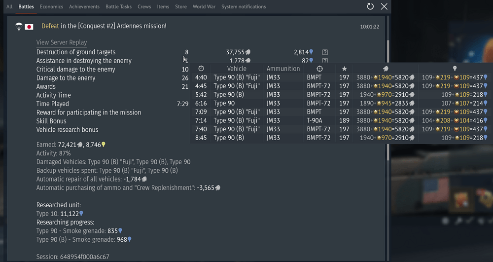Click the golden bulb icon beside 8,746 earned
The width and height of the screenshot is (493, 262).
click(104, 145)
